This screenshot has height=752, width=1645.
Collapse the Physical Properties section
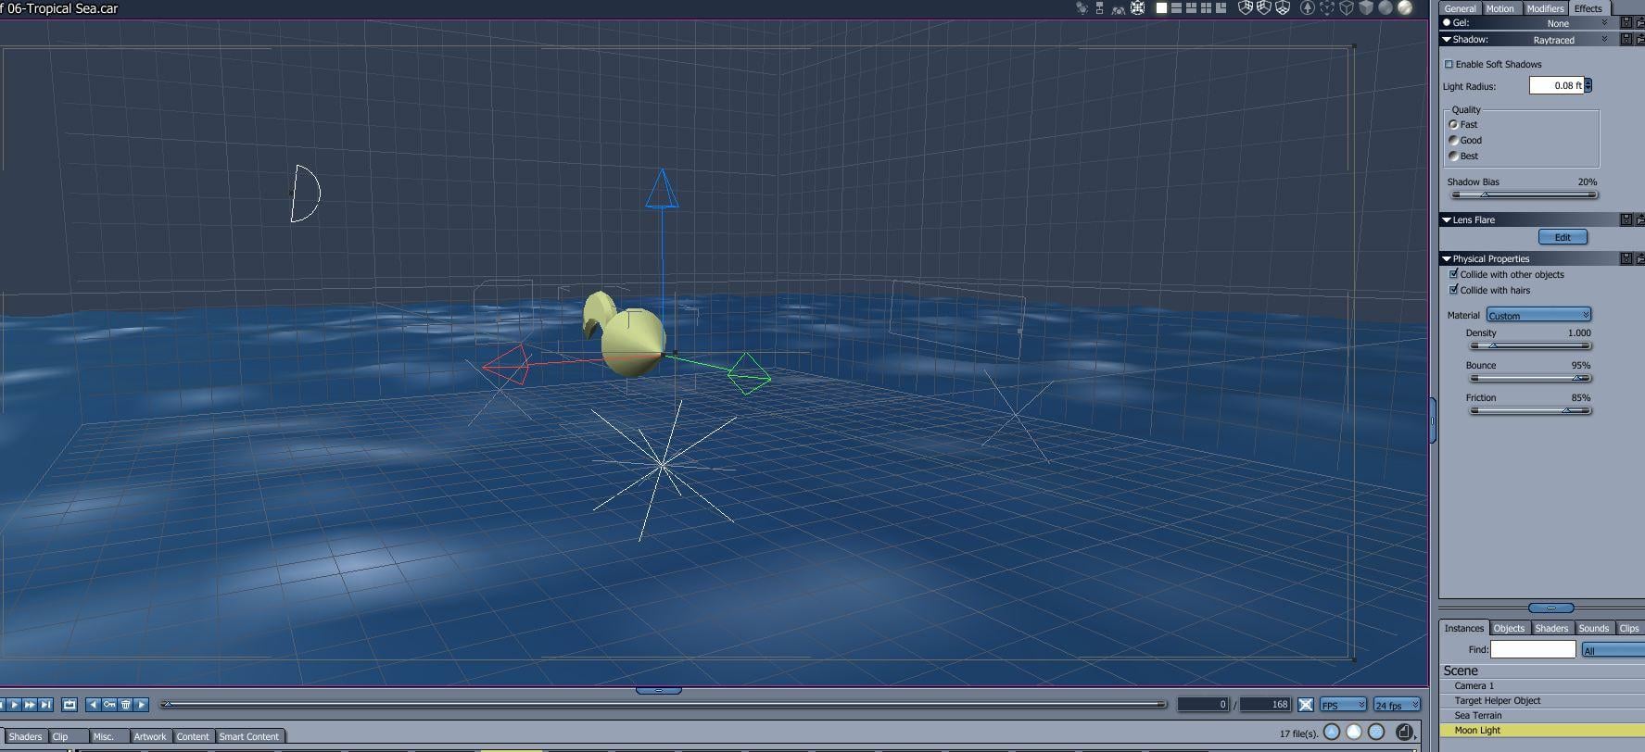[x=1447, y=258]
